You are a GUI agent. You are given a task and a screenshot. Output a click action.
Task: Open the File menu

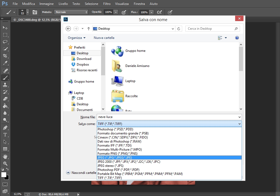pos(15,4)
